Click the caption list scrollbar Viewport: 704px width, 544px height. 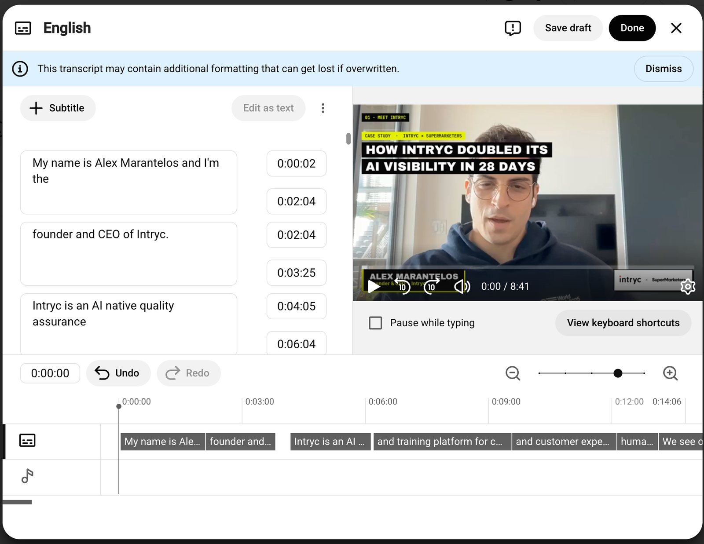point(348,139)
